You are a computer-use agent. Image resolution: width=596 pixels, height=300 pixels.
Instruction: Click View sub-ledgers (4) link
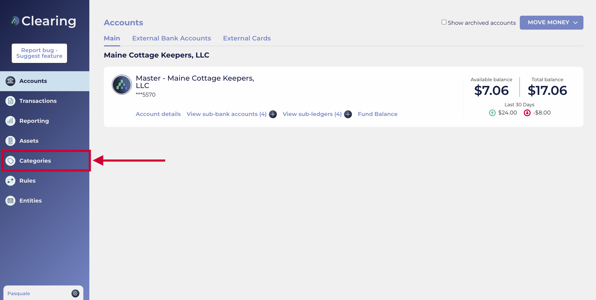[312, 114]
